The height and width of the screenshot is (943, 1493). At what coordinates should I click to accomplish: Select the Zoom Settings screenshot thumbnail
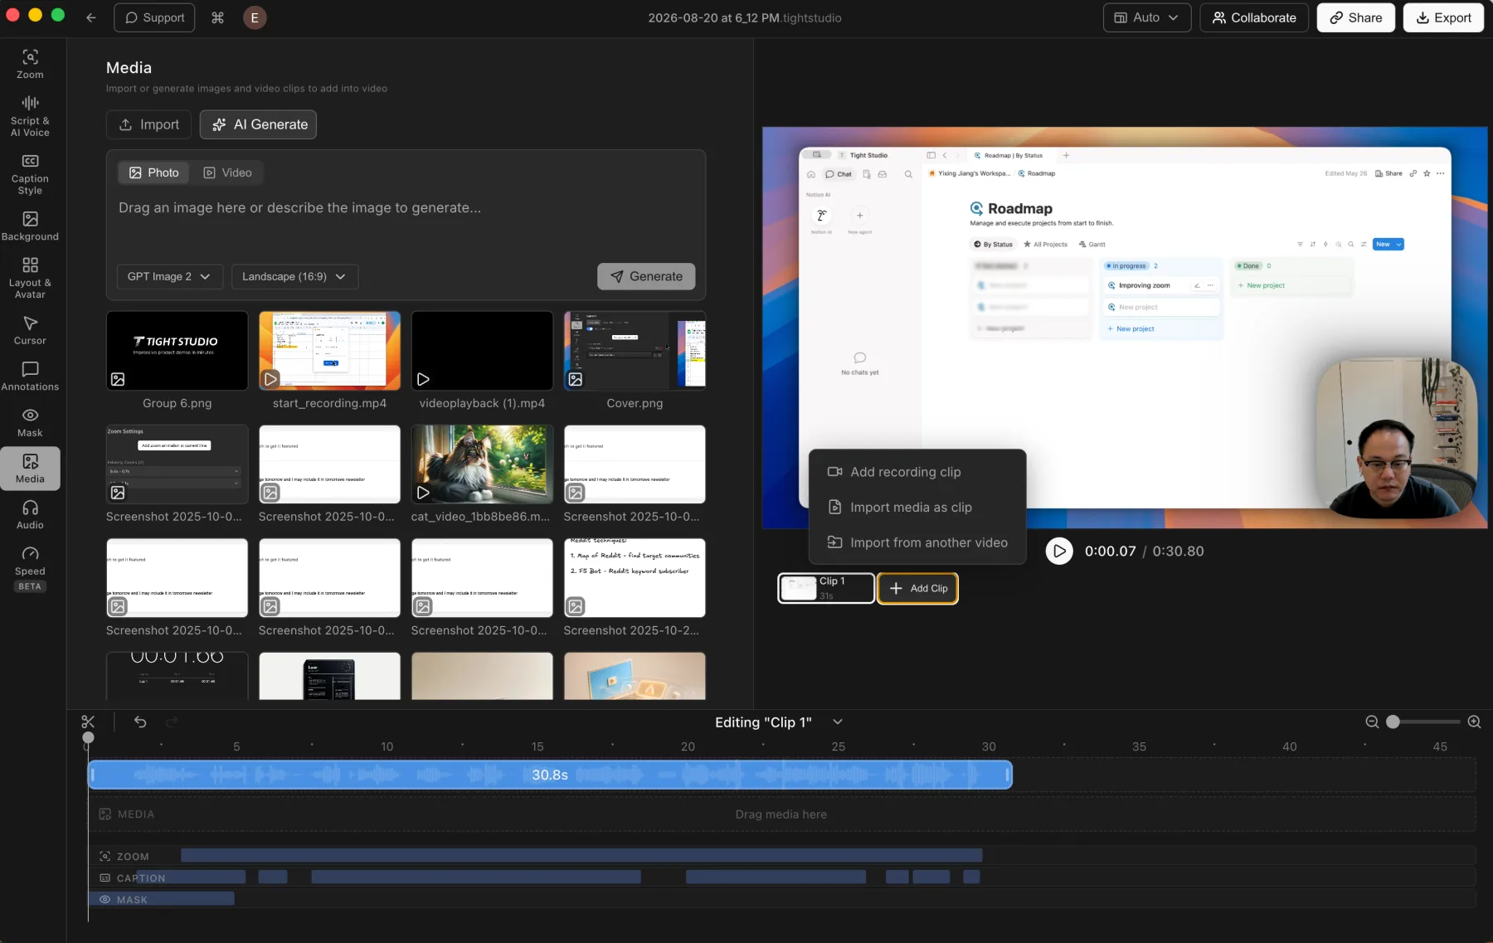coord(177,464)
